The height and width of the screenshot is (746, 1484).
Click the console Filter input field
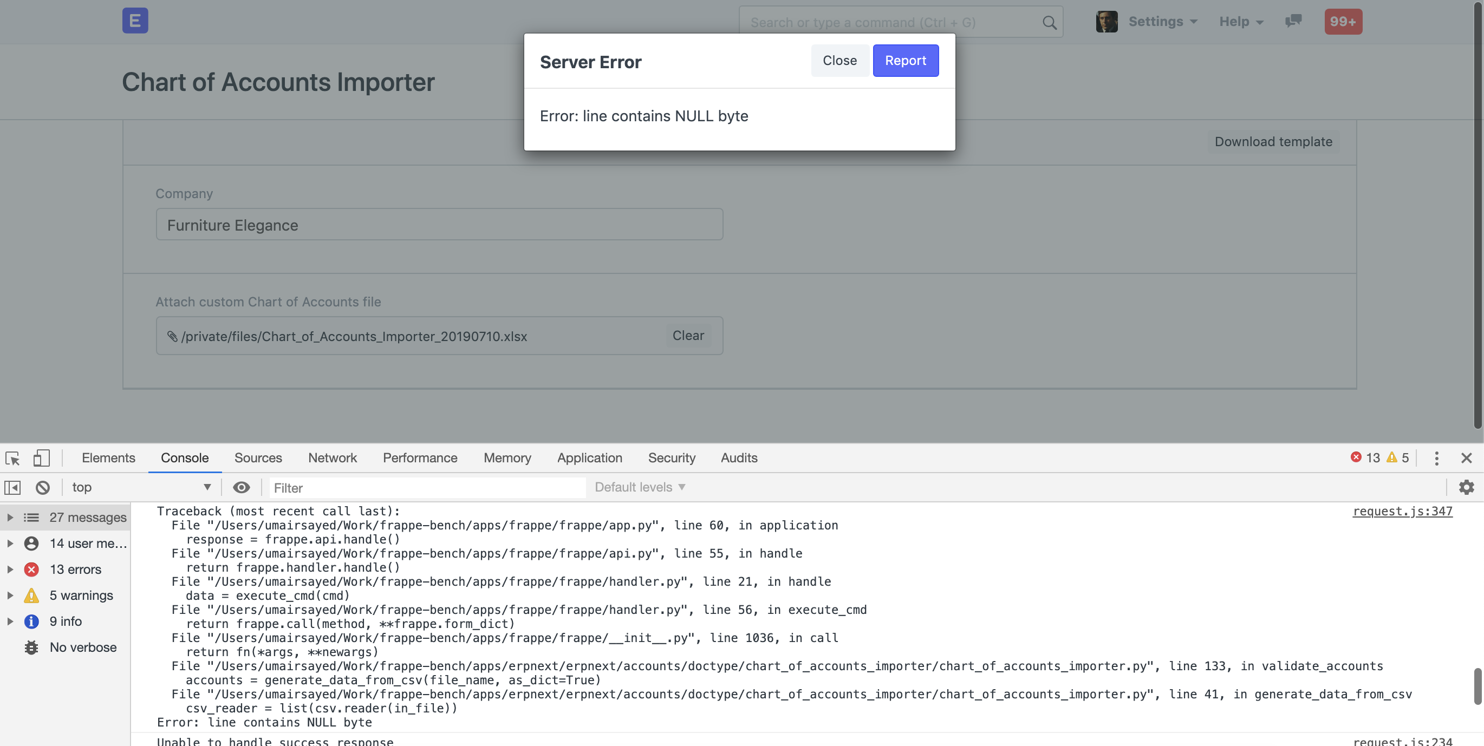[x=426, y=487]
